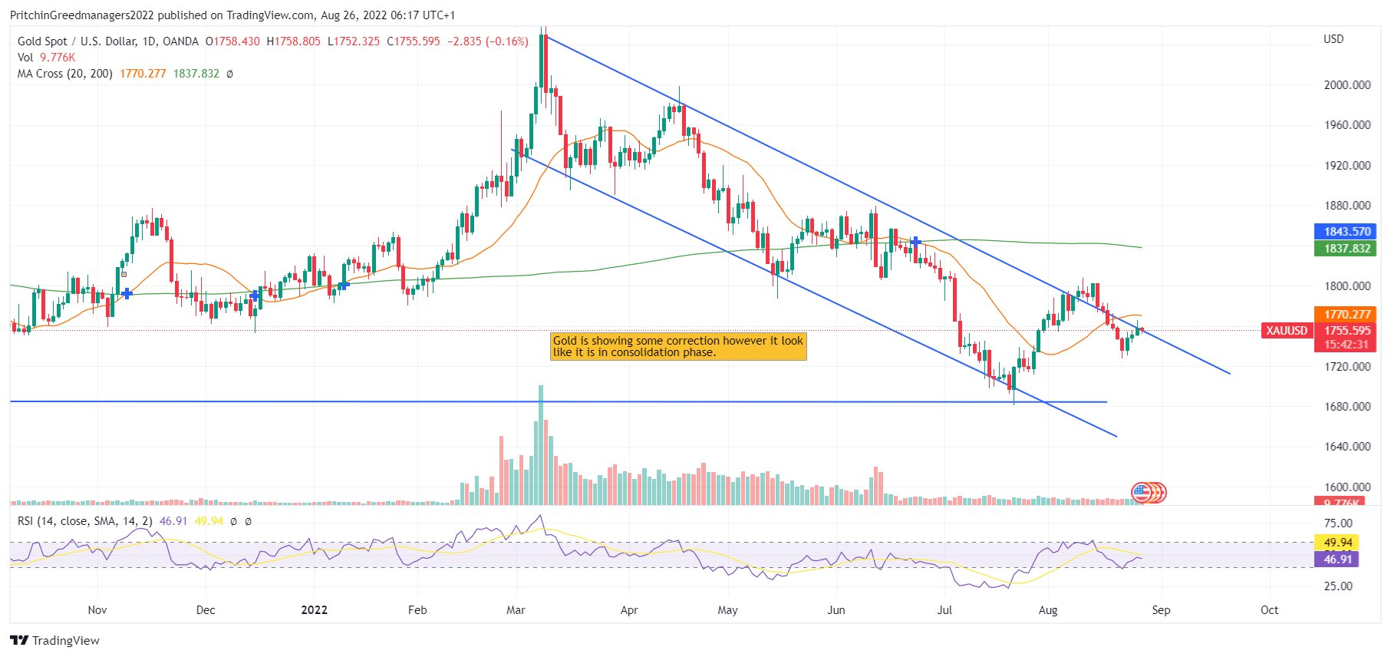Select the MA cross marker in late June
Screen dimensions: 1391x657
coord(915,242)
